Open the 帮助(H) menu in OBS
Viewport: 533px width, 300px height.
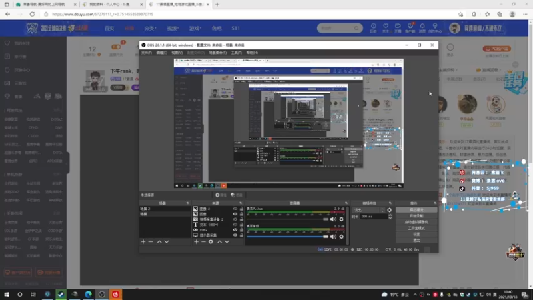pos(252,53)
